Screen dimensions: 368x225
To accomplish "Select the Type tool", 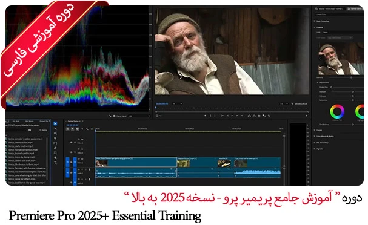I will point(55,162).
